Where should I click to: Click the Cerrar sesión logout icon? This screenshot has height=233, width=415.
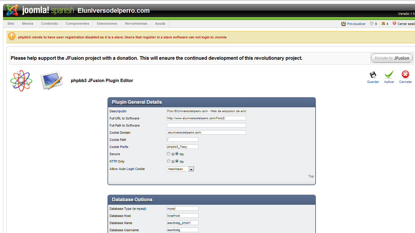[x=394, y=23]
